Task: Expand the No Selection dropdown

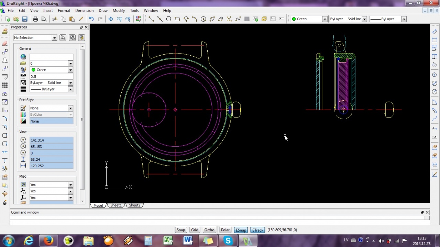Action: pos(54,38)
